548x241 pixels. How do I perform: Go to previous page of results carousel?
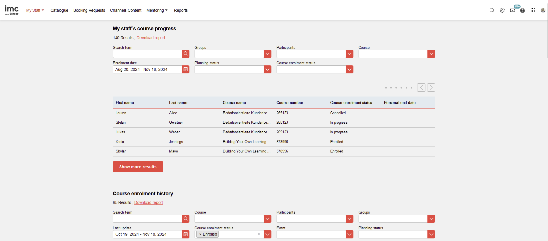421,87
